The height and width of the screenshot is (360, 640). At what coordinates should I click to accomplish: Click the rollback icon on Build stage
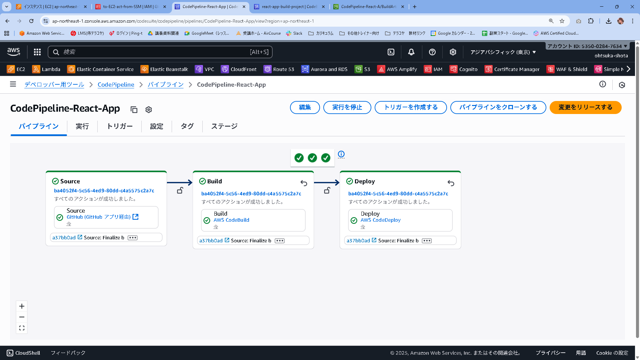point(304,183)
